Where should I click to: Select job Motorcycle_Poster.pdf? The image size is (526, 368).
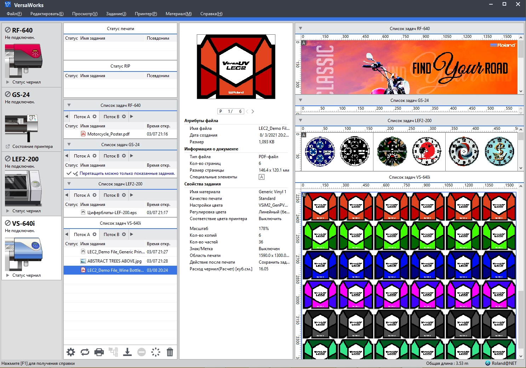click(x=120, y=134)
